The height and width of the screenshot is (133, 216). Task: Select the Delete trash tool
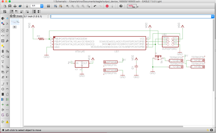(x=3, y=51)
